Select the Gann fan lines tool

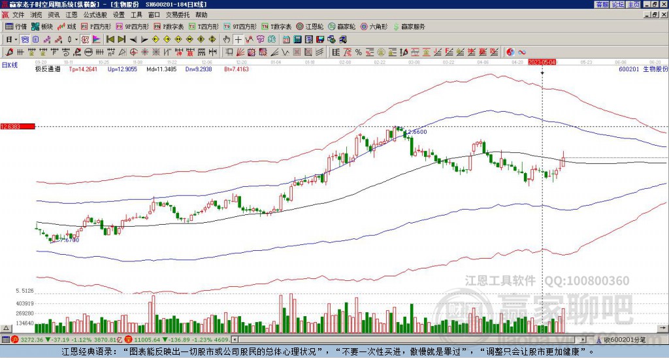tap(240, 52)
